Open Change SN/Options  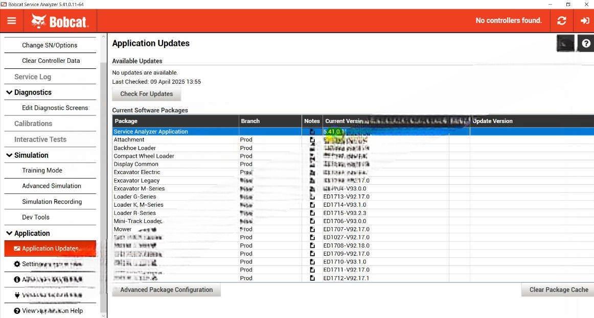(x=50, y=45)
